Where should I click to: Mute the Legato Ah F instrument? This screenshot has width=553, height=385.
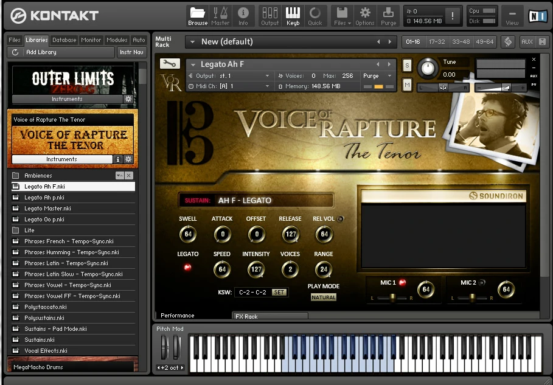tap(407, 85)
